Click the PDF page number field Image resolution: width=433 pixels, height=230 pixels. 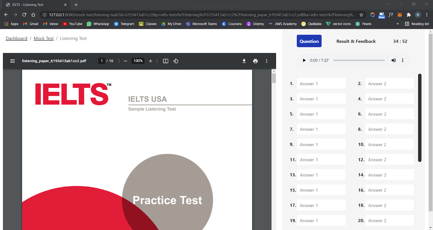pos(102,61)
